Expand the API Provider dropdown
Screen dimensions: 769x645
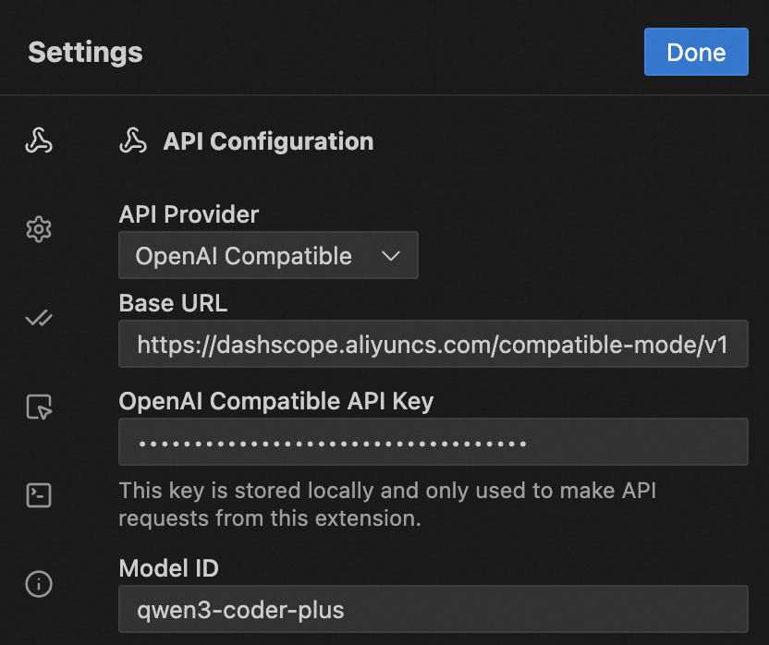268,255
